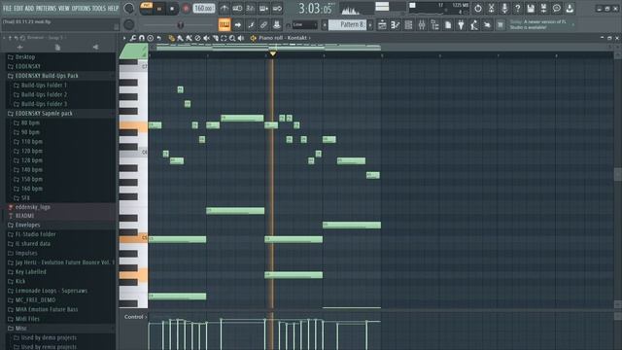
Task: Open the TOOLS menu
Action: click(99, 9)
